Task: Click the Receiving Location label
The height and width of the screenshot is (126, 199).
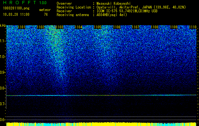Action: coord(74,7)
